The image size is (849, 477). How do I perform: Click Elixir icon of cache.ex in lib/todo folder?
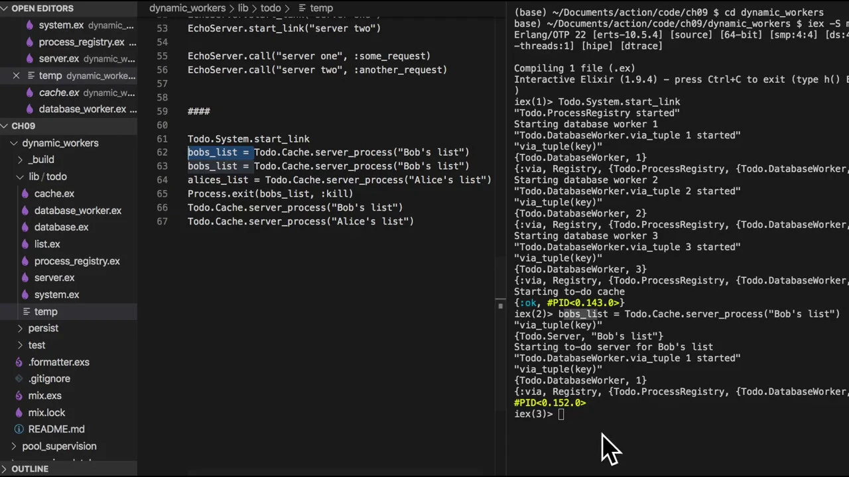pyautogui.click(x=25, y=193)
